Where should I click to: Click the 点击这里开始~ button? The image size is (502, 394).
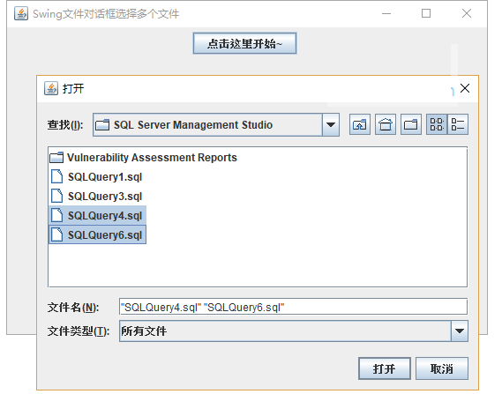pos(244,43)
